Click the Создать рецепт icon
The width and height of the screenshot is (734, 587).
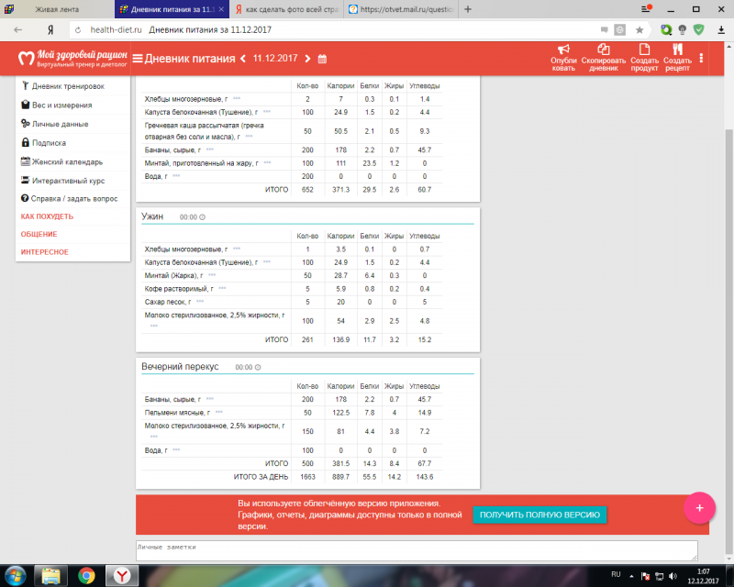tap(677, 50)
